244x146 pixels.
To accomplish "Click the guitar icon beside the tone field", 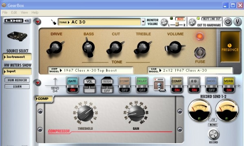I will (54, 22).
